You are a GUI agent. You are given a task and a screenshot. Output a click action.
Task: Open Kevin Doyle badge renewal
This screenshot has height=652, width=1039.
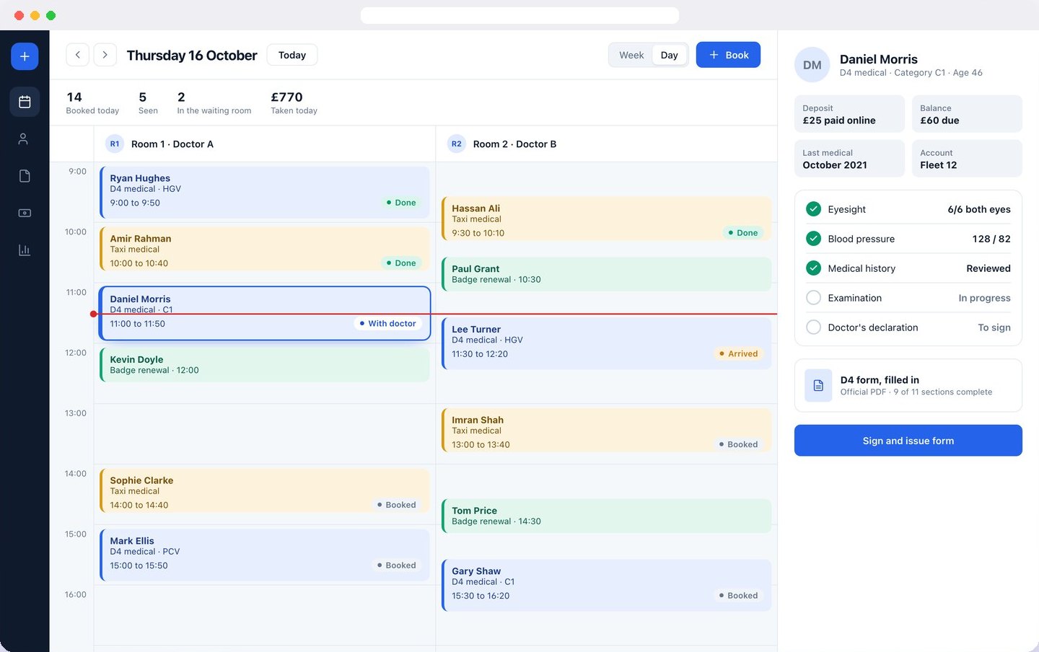tap(265, 365)
